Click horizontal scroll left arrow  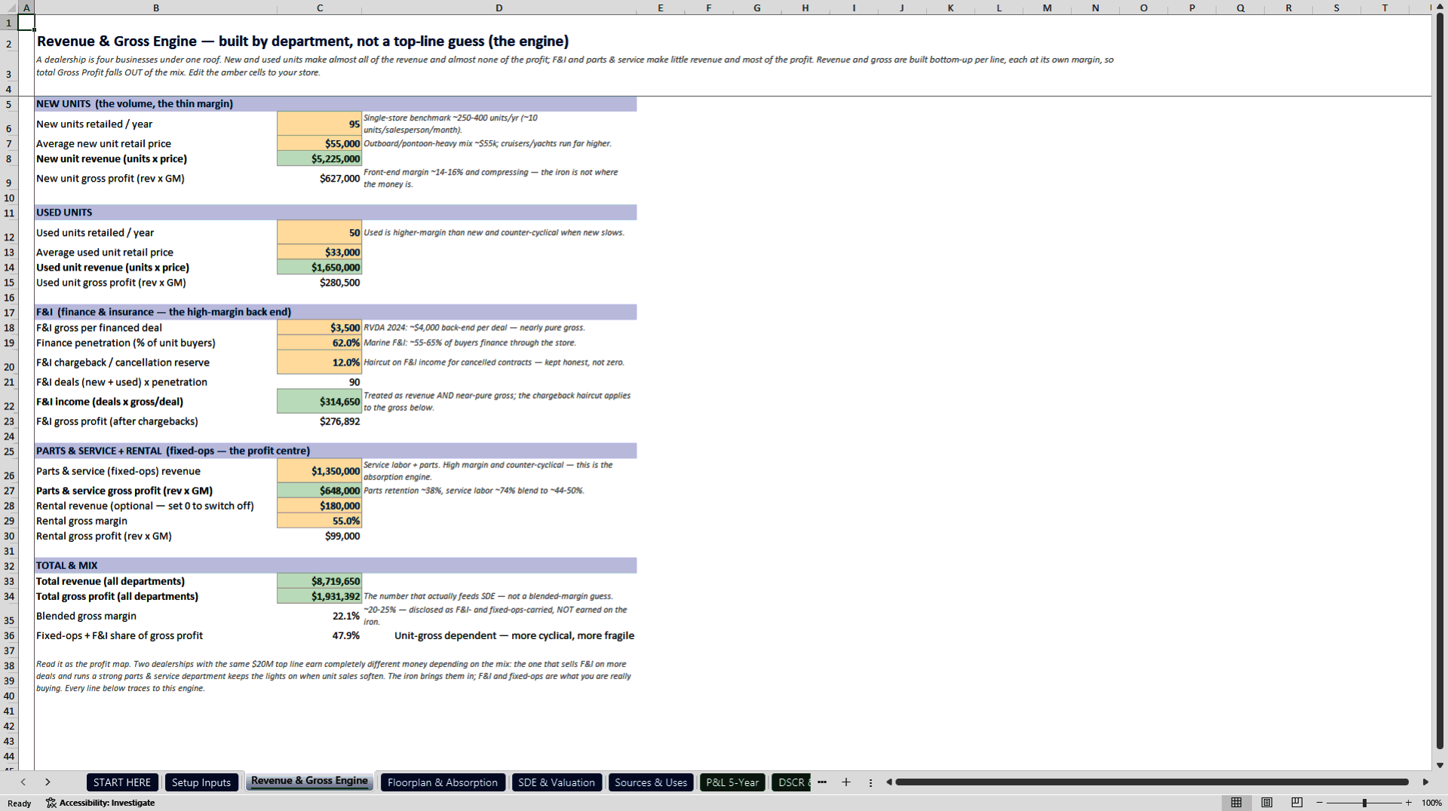click(889, 782)
